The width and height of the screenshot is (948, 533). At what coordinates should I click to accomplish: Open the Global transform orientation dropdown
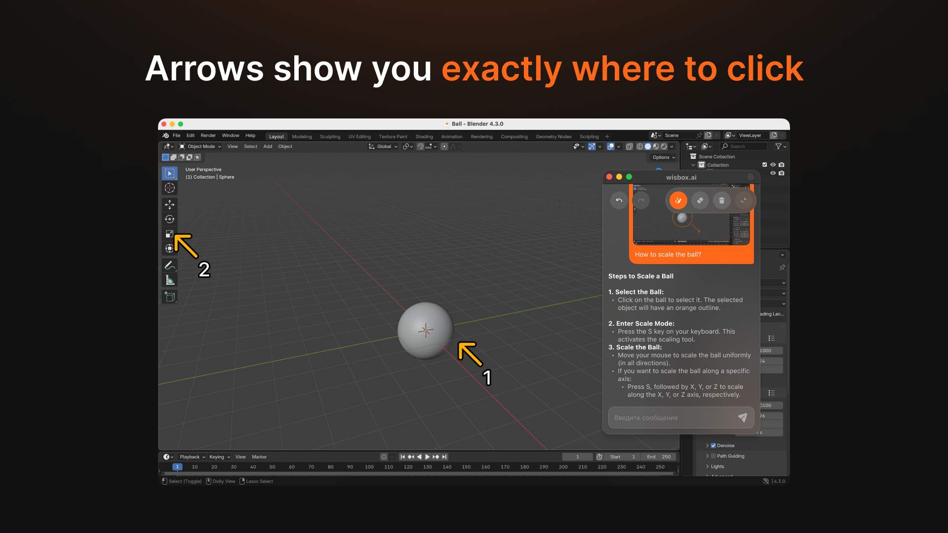point(383,147)
